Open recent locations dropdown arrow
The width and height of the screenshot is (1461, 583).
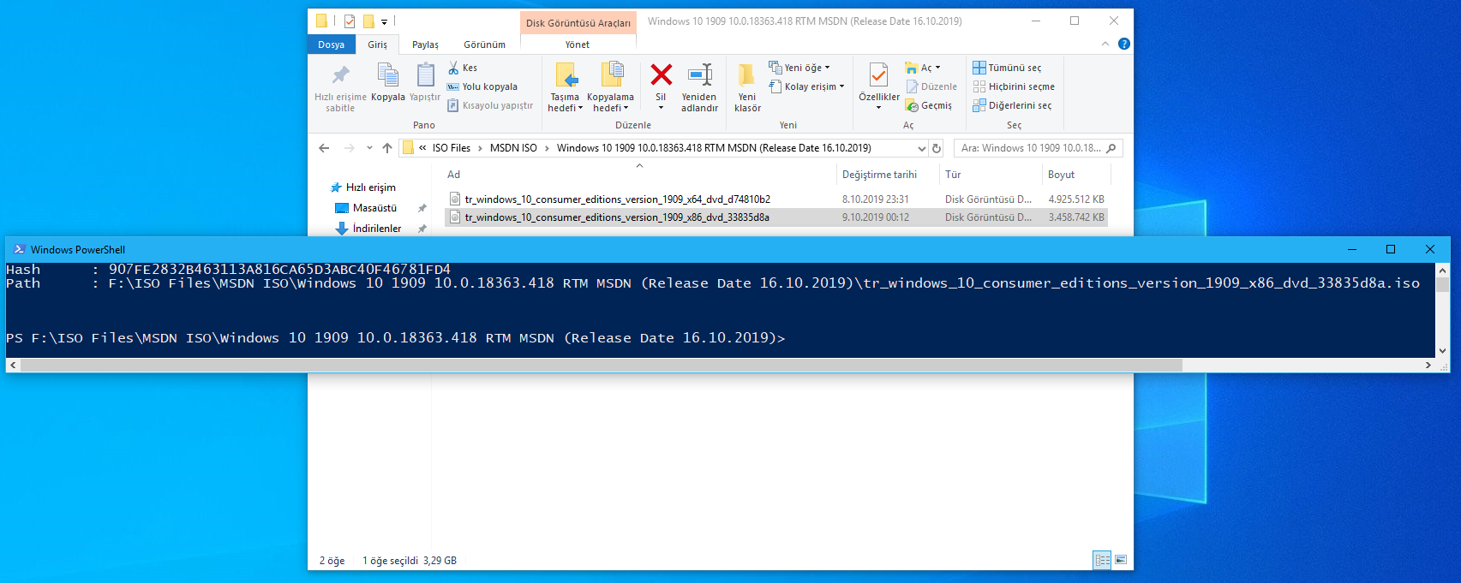click(369, 148)
